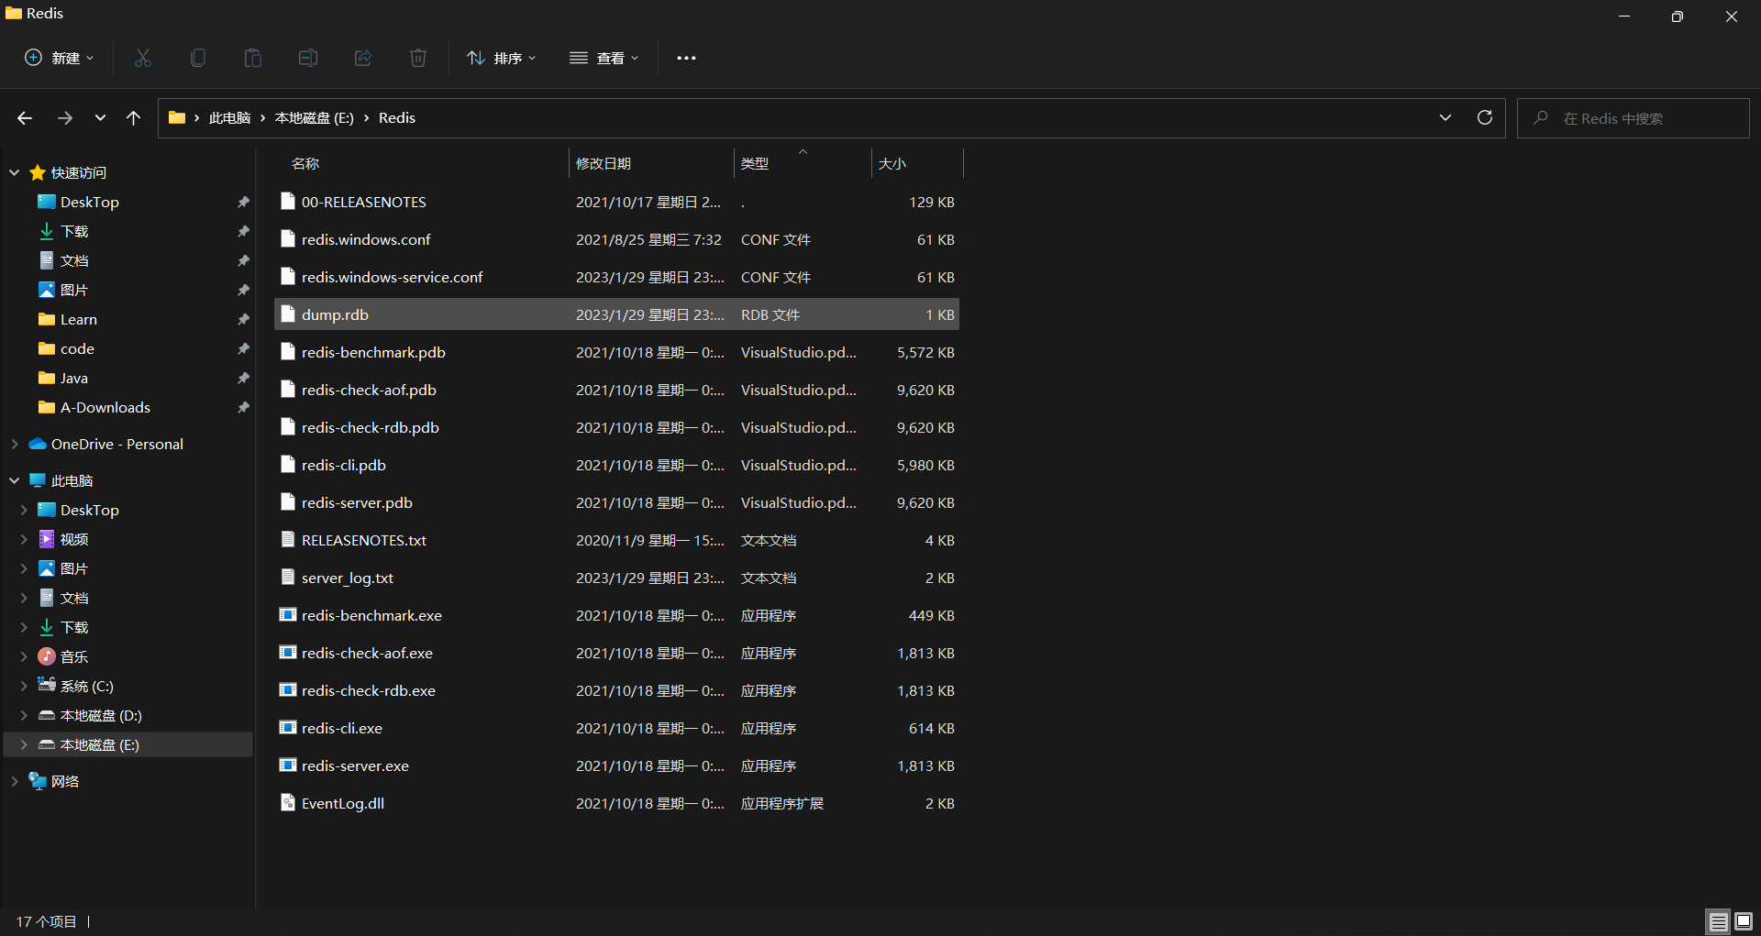This screenshot has width=1761, height=936.
Task: Click the redis-cli.exe application icon
Action: coord(288,728)
